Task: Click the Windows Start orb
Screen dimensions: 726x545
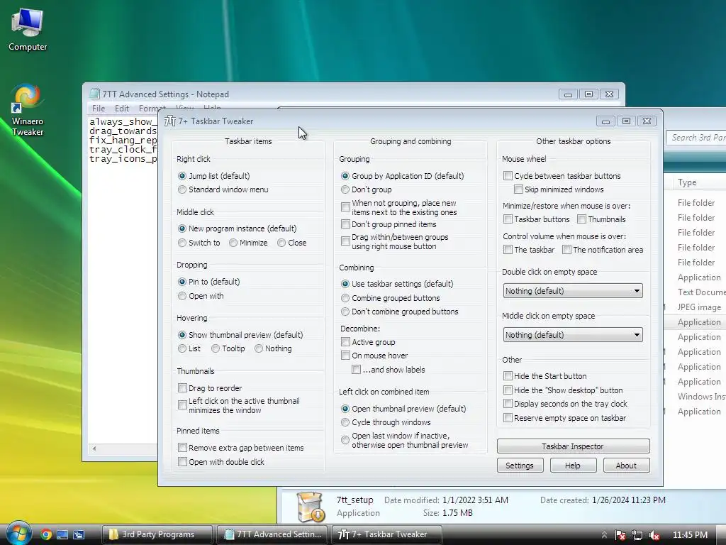Action: (18, 534)
